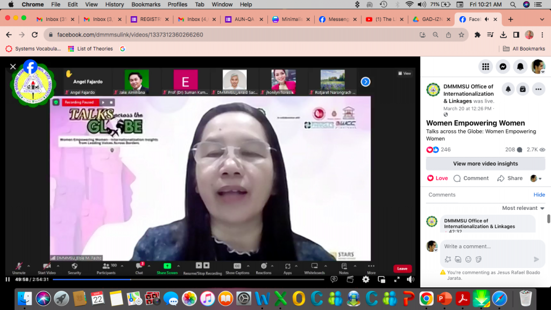Send the comment with the arrow icon
Image resolution: width=551 pixels, height=310 pixels.
coord(536,259)
